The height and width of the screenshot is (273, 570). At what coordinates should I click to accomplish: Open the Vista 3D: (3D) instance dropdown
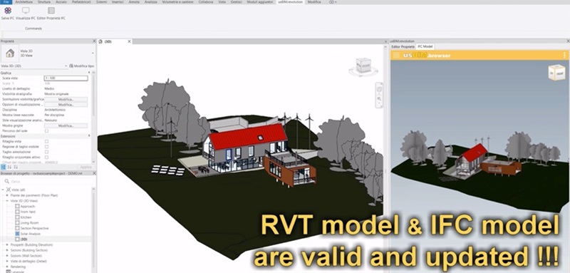pos(66,66)
